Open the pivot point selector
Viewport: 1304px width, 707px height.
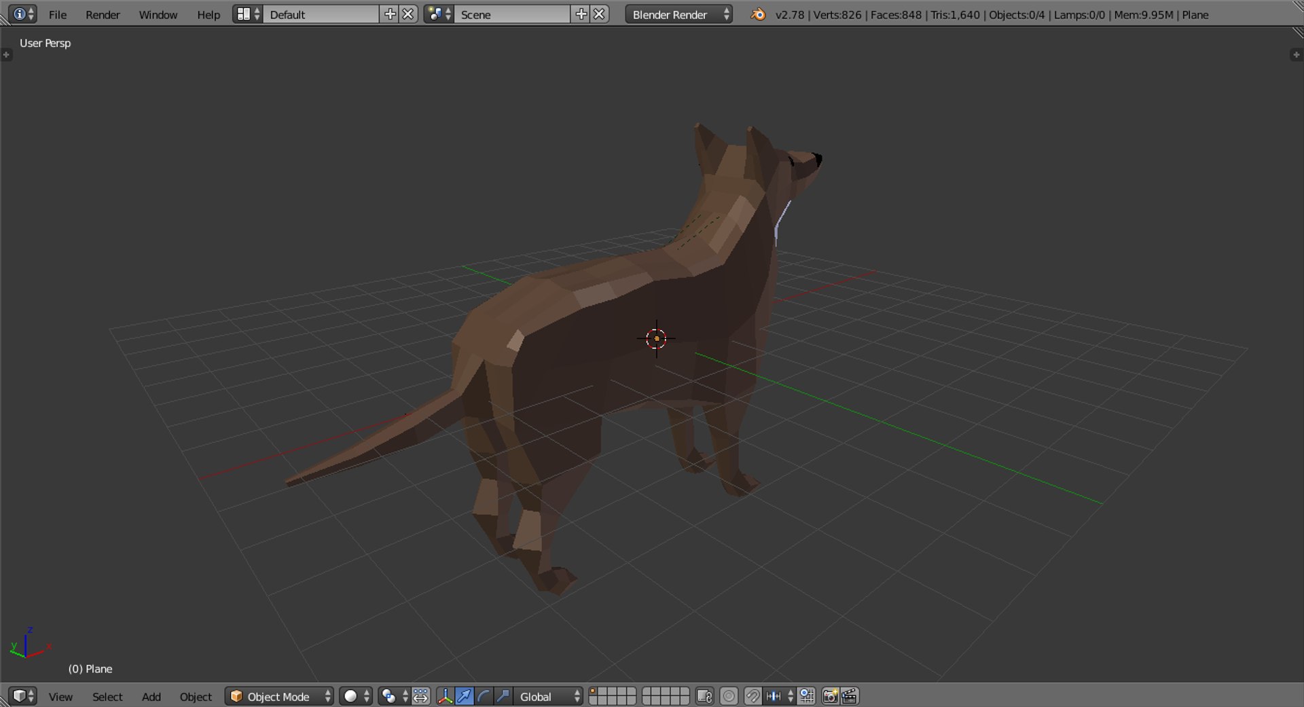point(394,696)
